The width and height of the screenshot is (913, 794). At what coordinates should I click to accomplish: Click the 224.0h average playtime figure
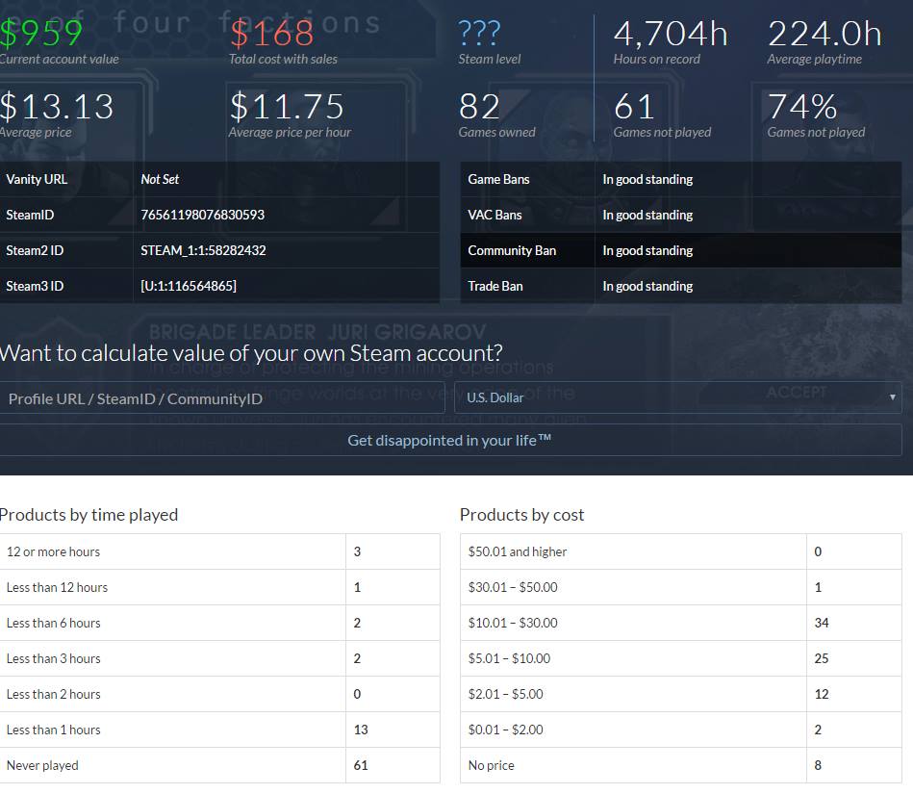pos(824,34)
